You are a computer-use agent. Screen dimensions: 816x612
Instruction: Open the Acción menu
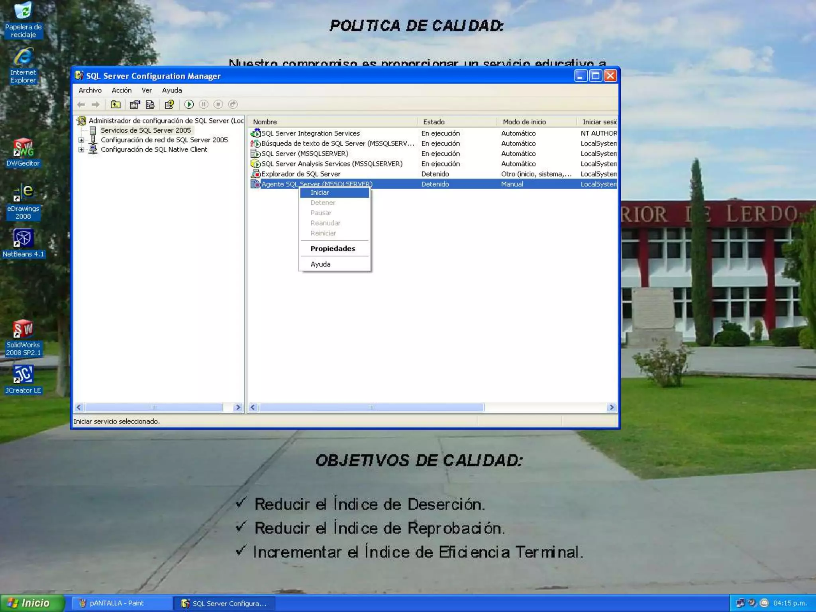point(121,90)
